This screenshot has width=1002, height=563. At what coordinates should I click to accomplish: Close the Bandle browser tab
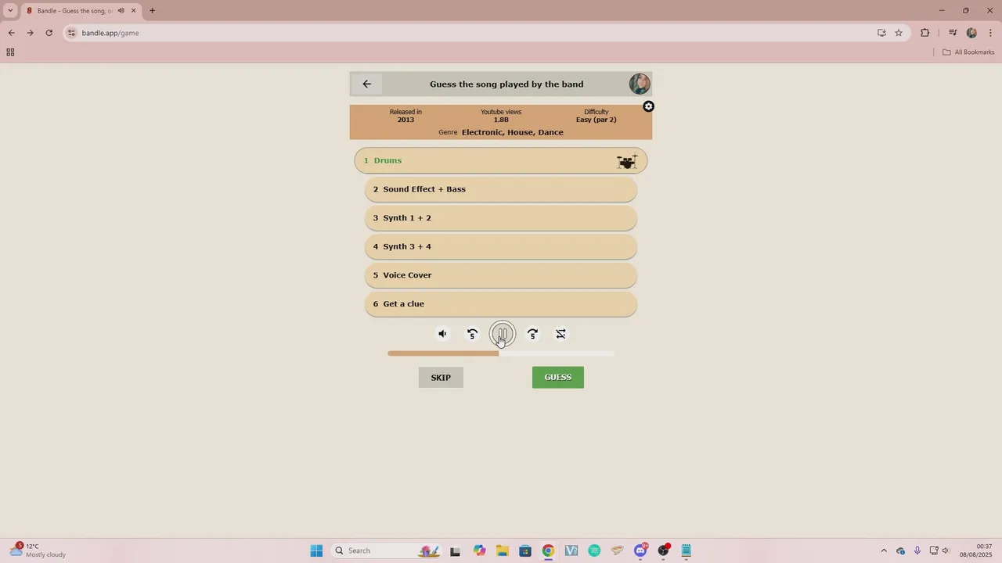[x=133, y=11]
